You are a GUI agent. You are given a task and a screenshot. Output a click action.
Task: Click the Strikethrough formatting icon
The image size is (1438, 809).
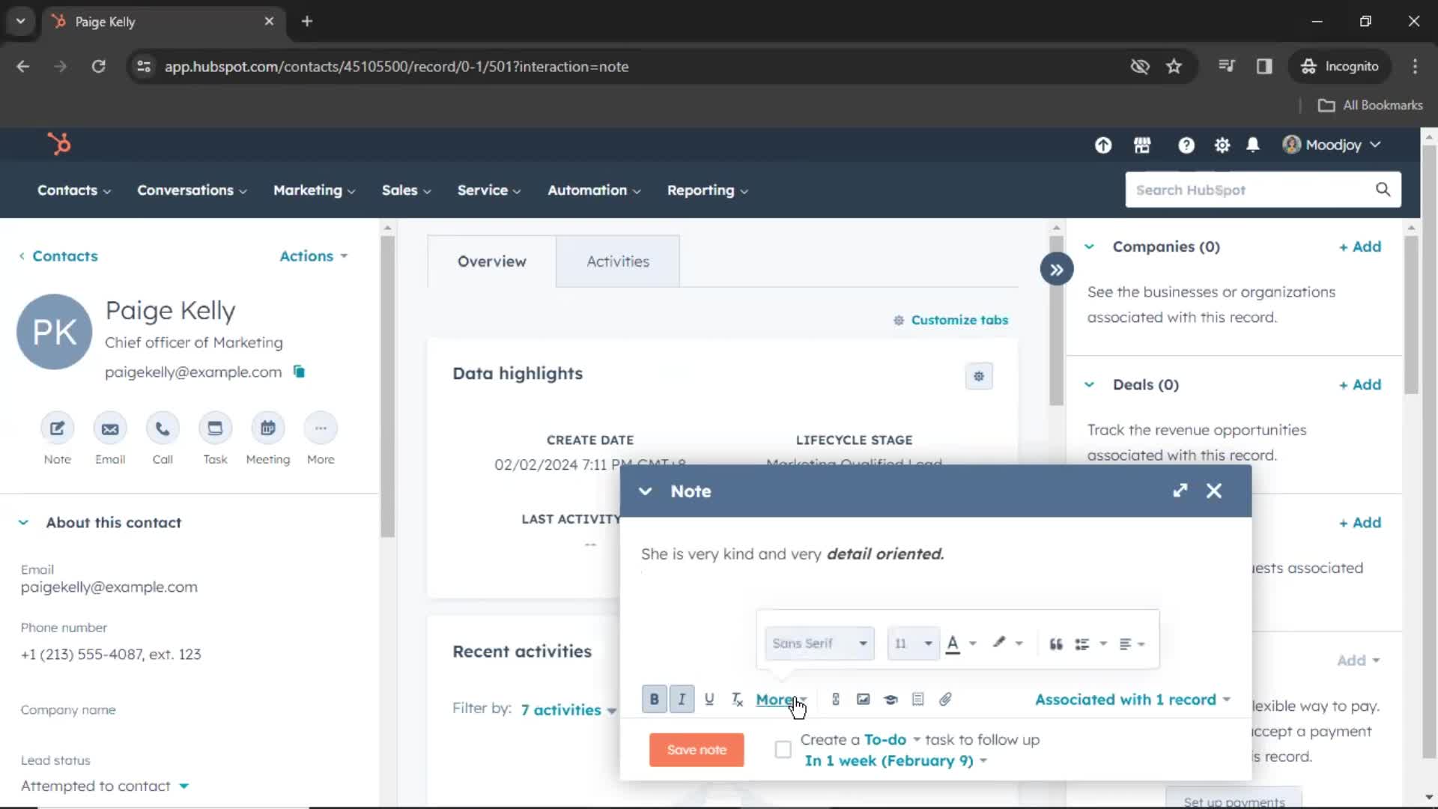tap(737, 700)
